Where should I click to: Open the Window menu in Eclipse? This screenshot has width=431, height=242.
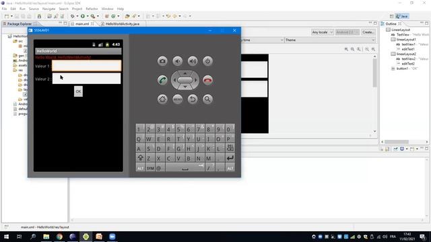click(x=107, y=9)
